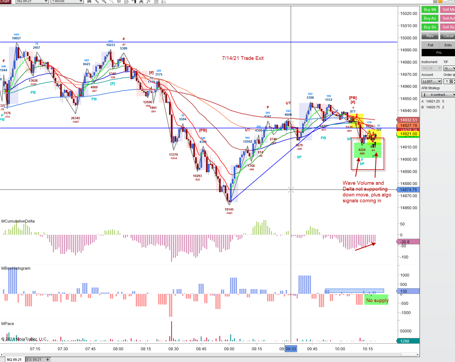This screenshot has height=362, width=455.
Task: Click the 1288 MPace value marker
Action: [x=408, y=341]
